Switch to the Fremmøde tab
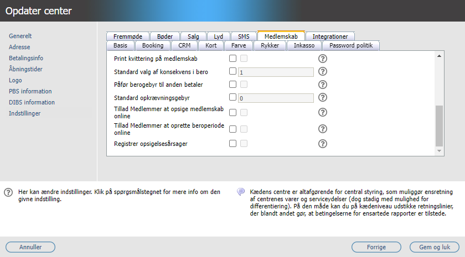 pos(128,36)
